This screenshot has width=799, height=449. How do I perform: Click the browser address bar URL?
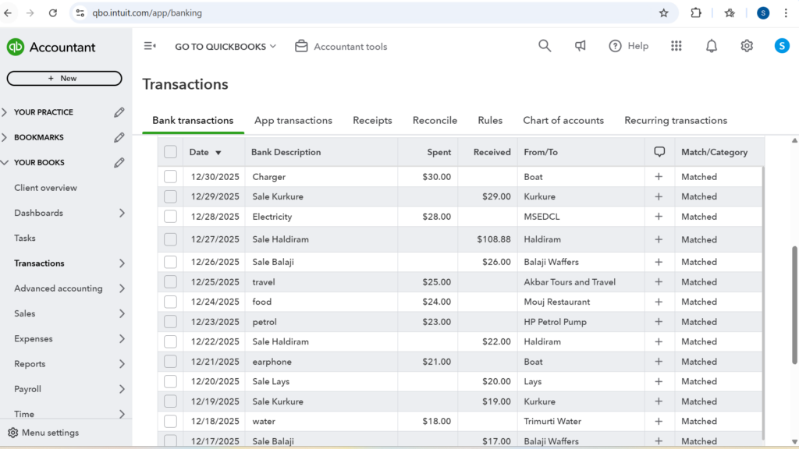(147, 13)
